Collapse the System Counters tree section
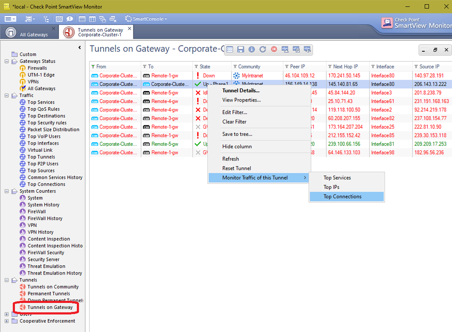 (x=7, y=191)
